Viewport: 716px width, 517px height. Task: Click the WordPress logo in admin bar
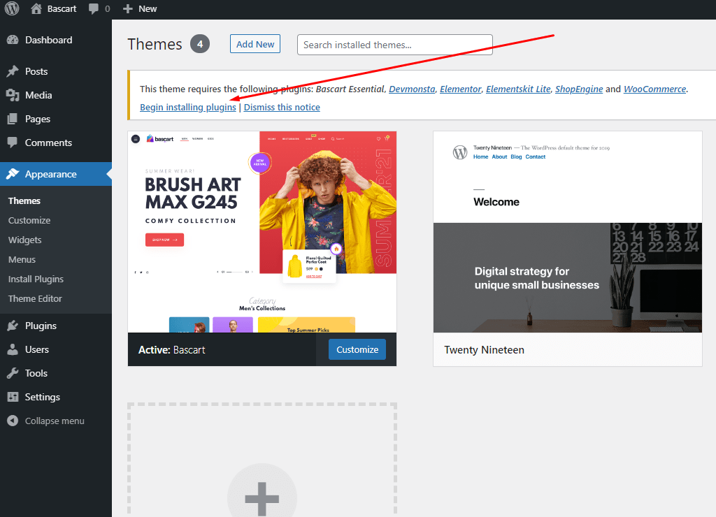click(12, 8)
